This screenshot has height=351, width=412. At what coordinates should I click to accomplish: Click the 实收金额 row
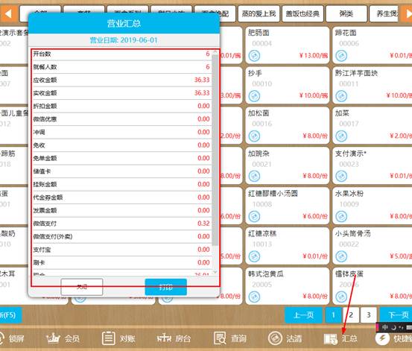(x=122, y=93)
